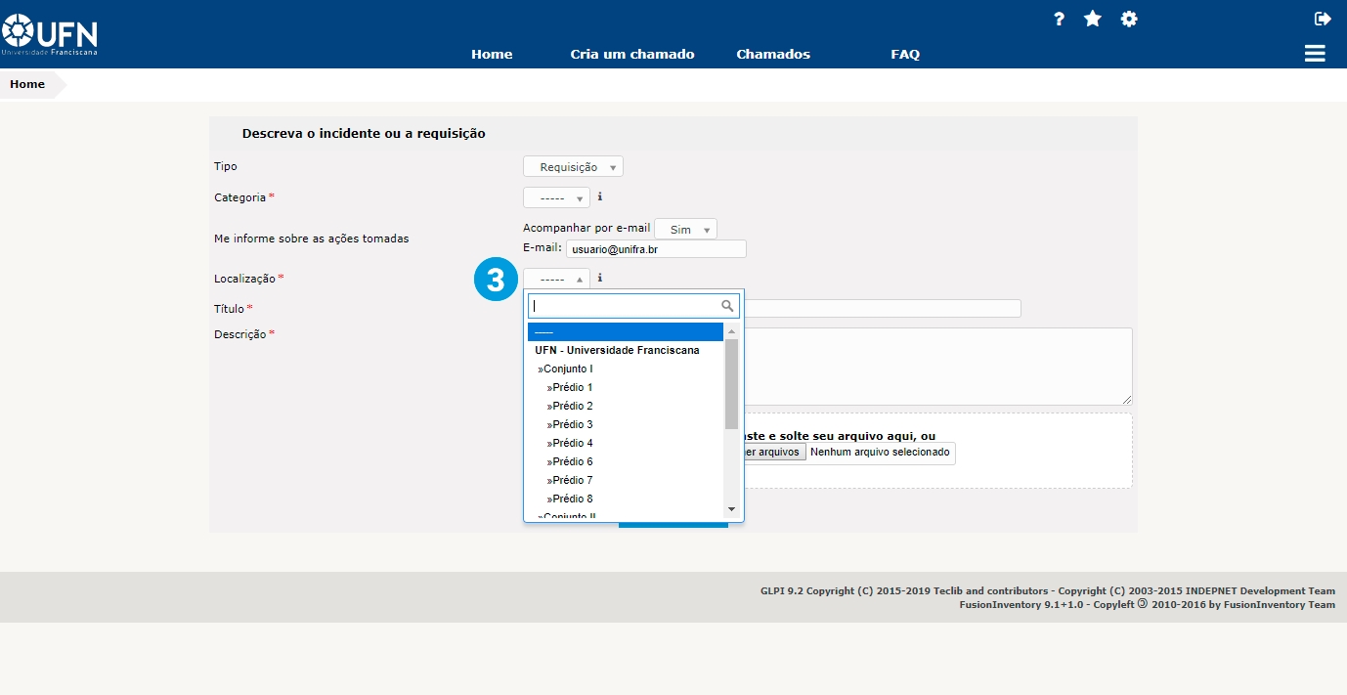The image size is (1347, 695).
Task: Click info icon next to Localização
Action: [x=599, y=278]
